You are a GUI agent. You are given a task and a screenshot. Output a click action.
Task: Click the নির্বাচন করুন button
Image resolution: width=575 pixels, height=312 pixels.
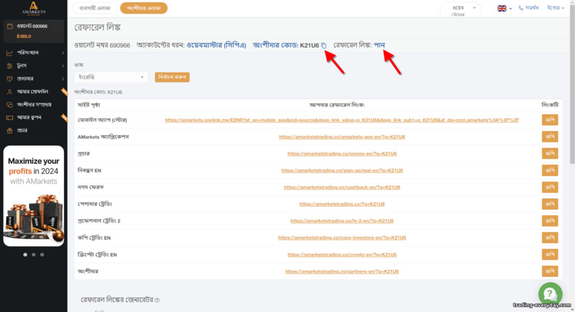tap(172, 77)
